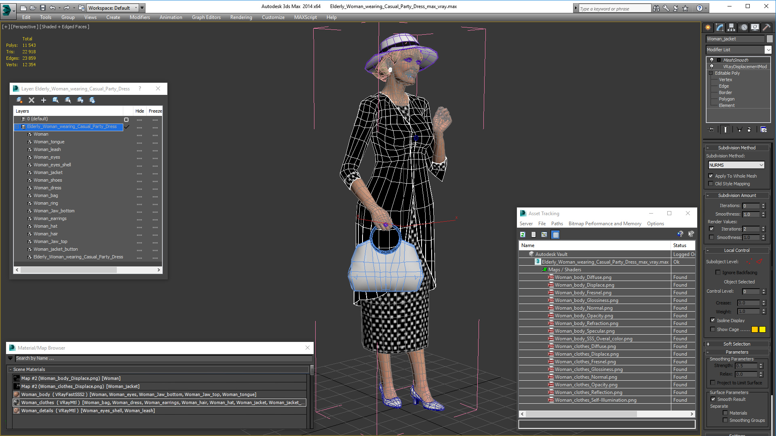
Task: Collapse Scene Materials group in Material Browser
Action: coord(11,369)
